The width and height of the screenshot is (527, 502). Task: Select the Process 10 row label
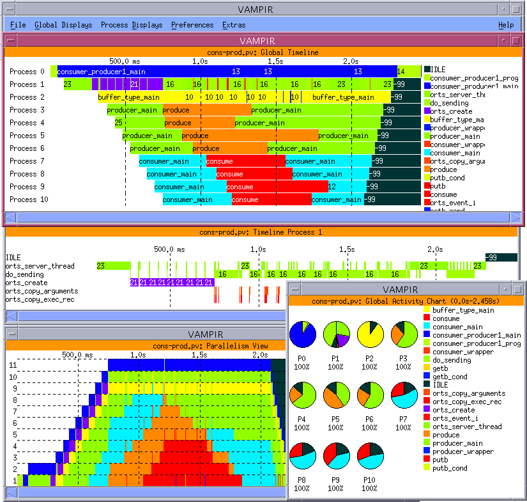click(x=29, y=199)
